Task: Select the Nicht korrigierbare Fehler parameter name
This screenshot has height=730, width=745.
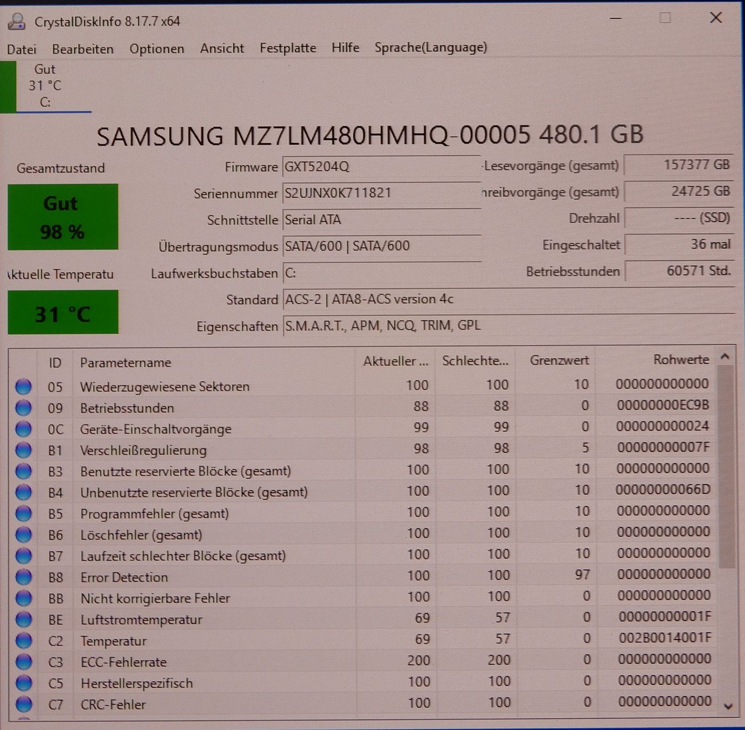Action: 155,599
